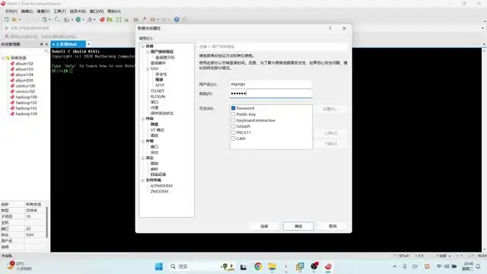This screenshot has width=487, height=274.
Task: Check the CAPI method
Action: pyautogui.click(x=234, y=139)
